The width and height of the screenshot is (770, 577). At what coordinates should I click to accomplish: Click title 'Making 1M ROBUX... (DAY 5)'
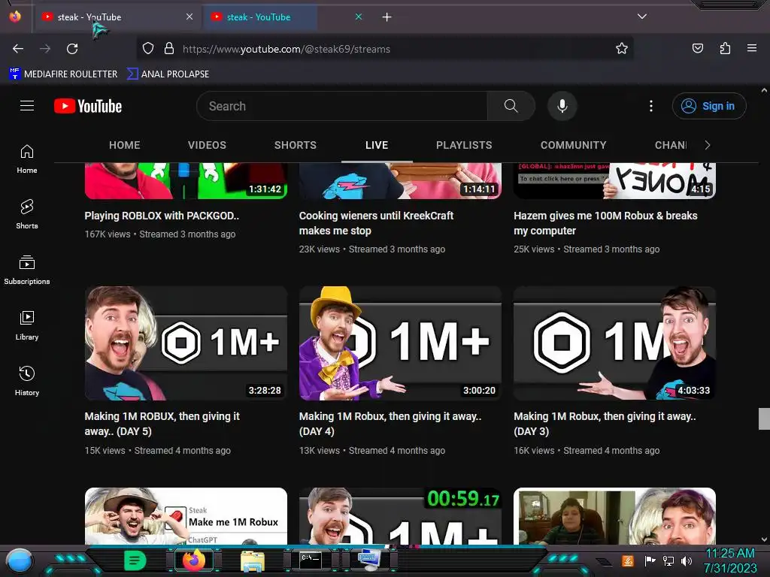(x=162, y=424)
